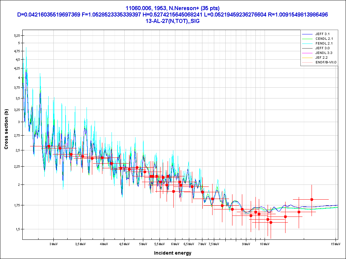Click the 'Incident energy' axis label
346x259 pixels.
173,253
